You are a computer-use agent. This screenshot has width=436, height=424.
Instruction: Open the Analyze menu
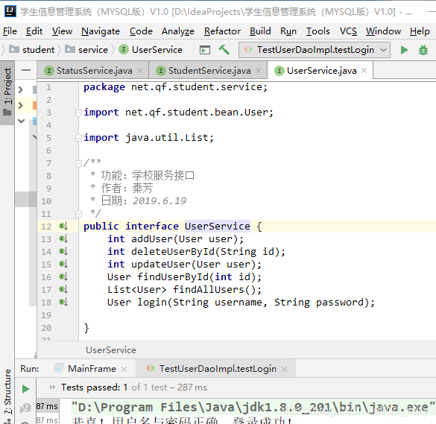pyautogui.click(x=178, y=31)
